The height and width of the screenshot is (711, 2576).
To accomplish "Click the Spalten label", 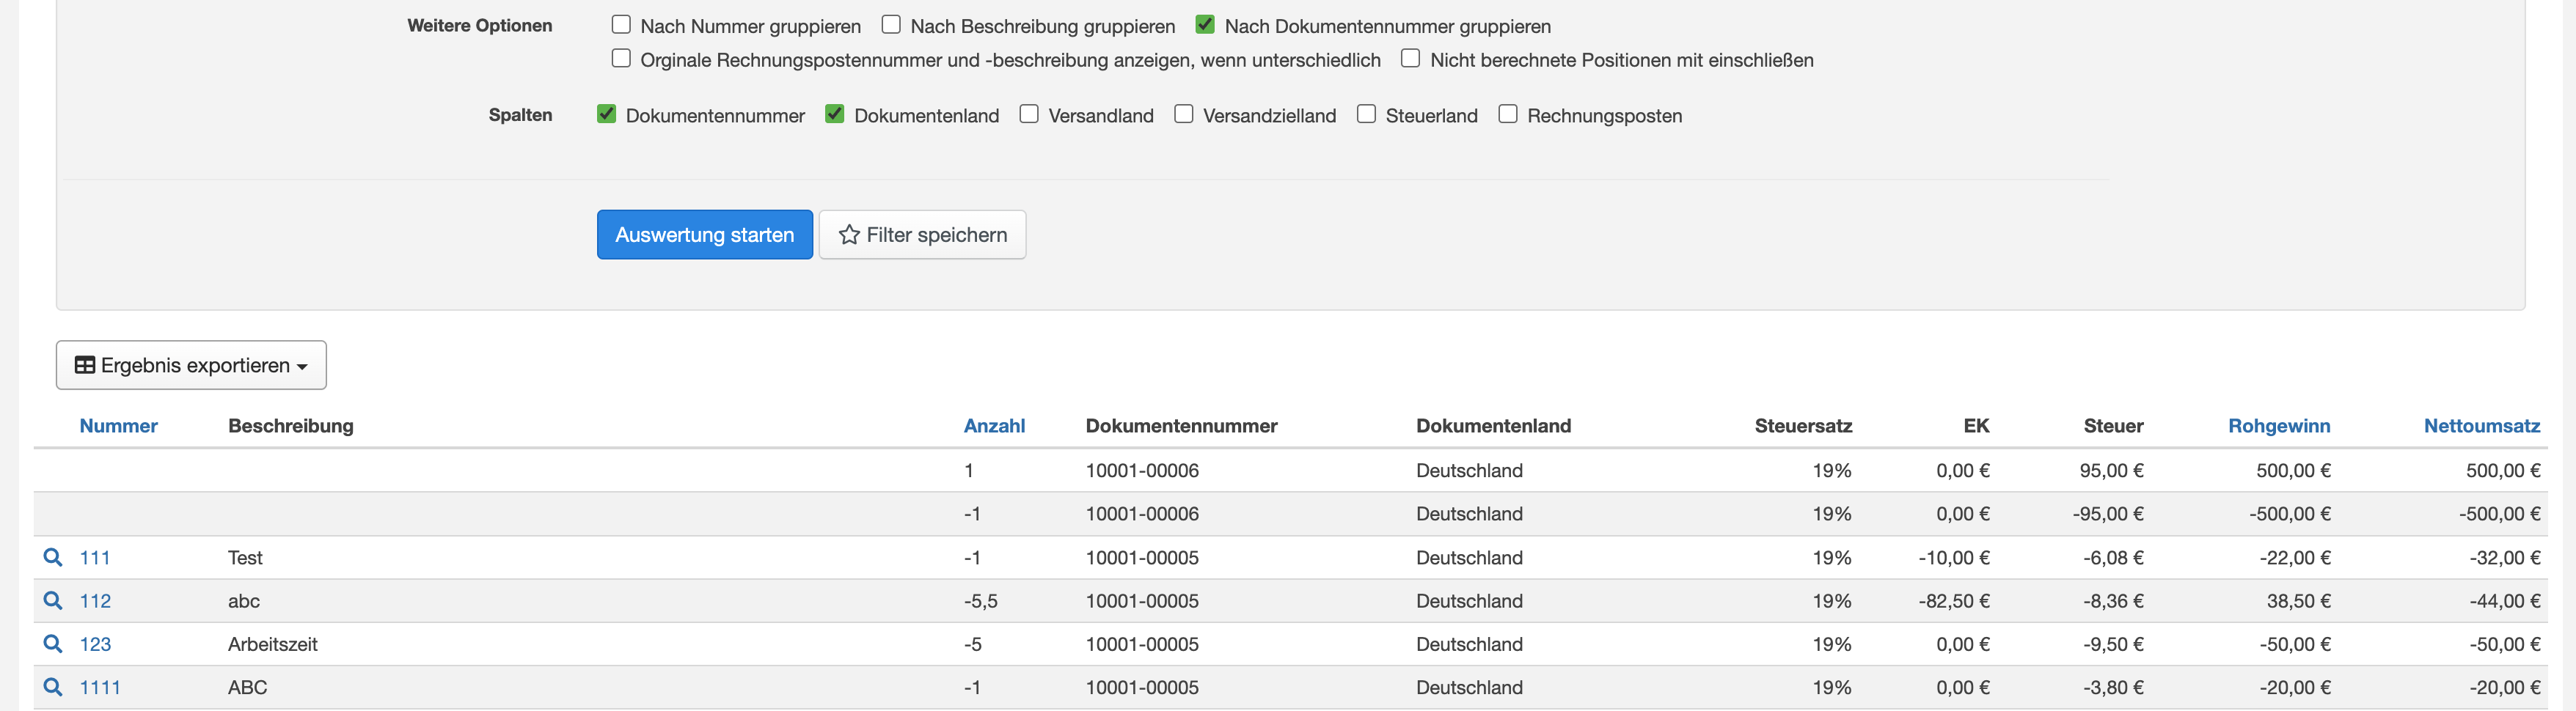I will coord(520,115).
